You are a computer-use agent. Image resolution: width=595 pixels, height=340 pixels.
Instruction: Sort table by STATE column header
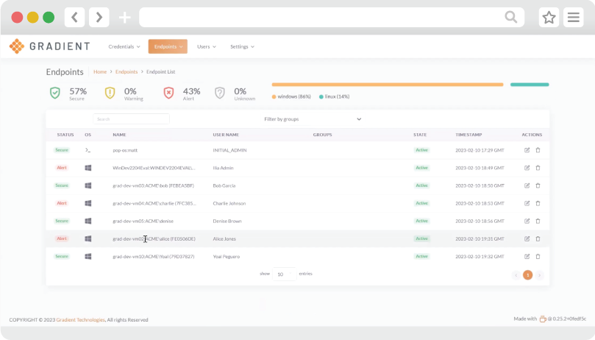coord(420,135)
